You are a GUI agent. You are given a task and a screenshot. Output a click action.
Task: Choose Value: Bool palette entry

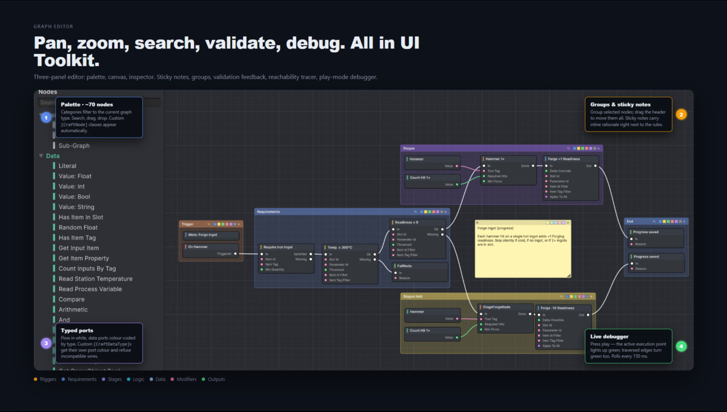pyautogui.click(x=75, y=197)
